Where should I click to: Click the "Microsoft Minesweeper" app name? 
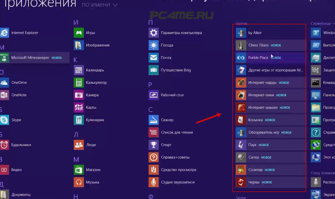pyautogui.click(x=30, y=58)
